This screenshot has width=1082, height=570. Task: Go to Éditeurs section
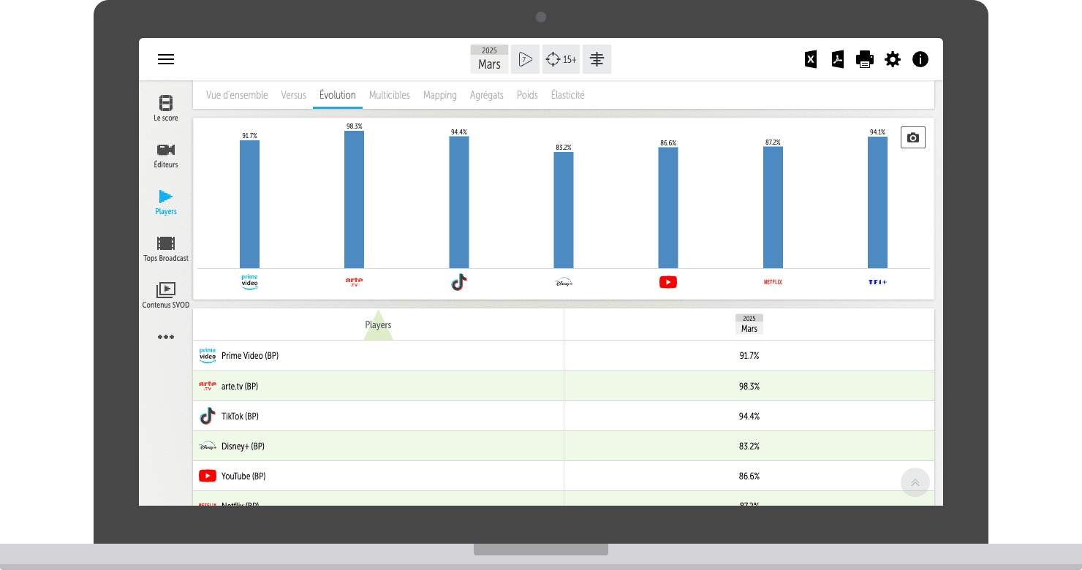[x=166, y=155]
